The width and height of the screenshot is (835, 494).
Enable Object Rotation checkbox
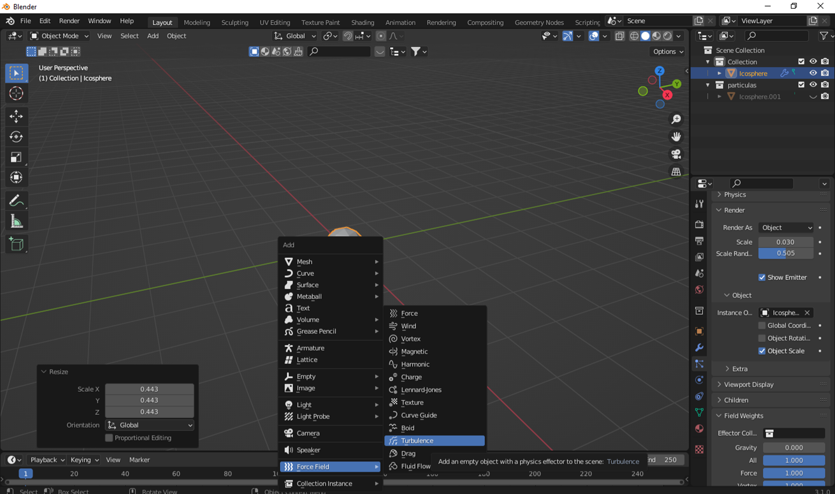pos(762,338)
